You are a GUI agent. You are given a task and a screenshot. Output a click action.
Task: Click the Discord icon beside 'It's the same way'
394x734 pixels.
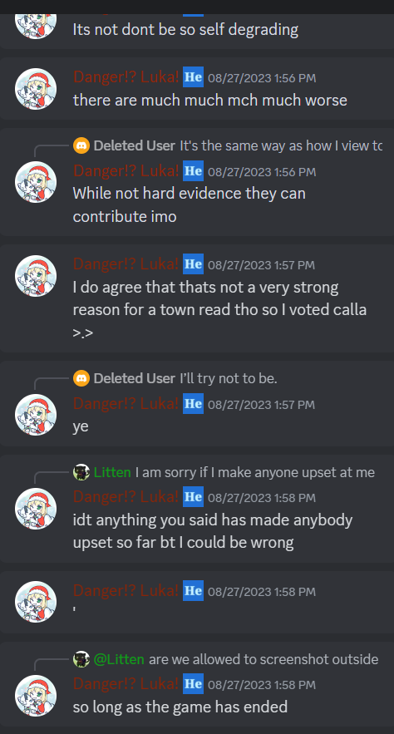click(81, 145)
